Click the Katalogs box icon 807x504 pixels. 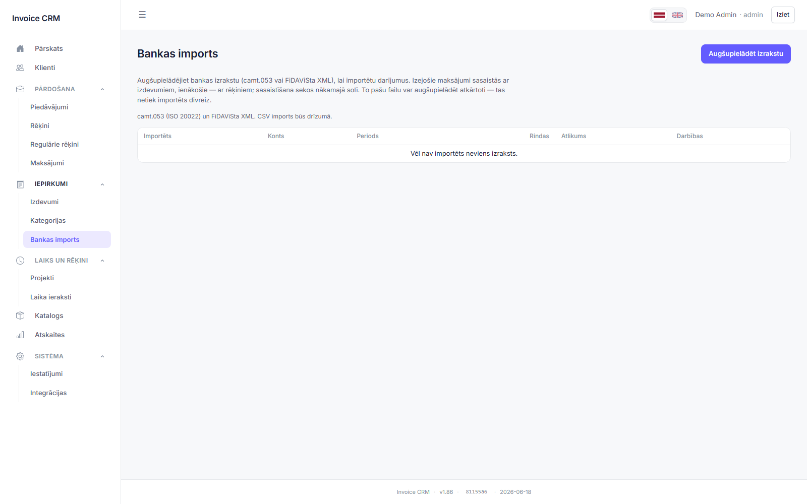tap(20, 316)
